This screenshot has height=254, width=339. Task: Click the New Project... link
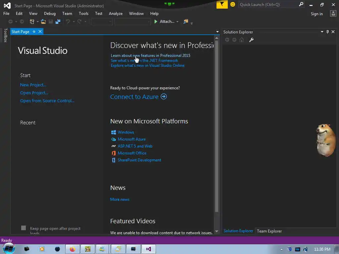click(33, 85)
